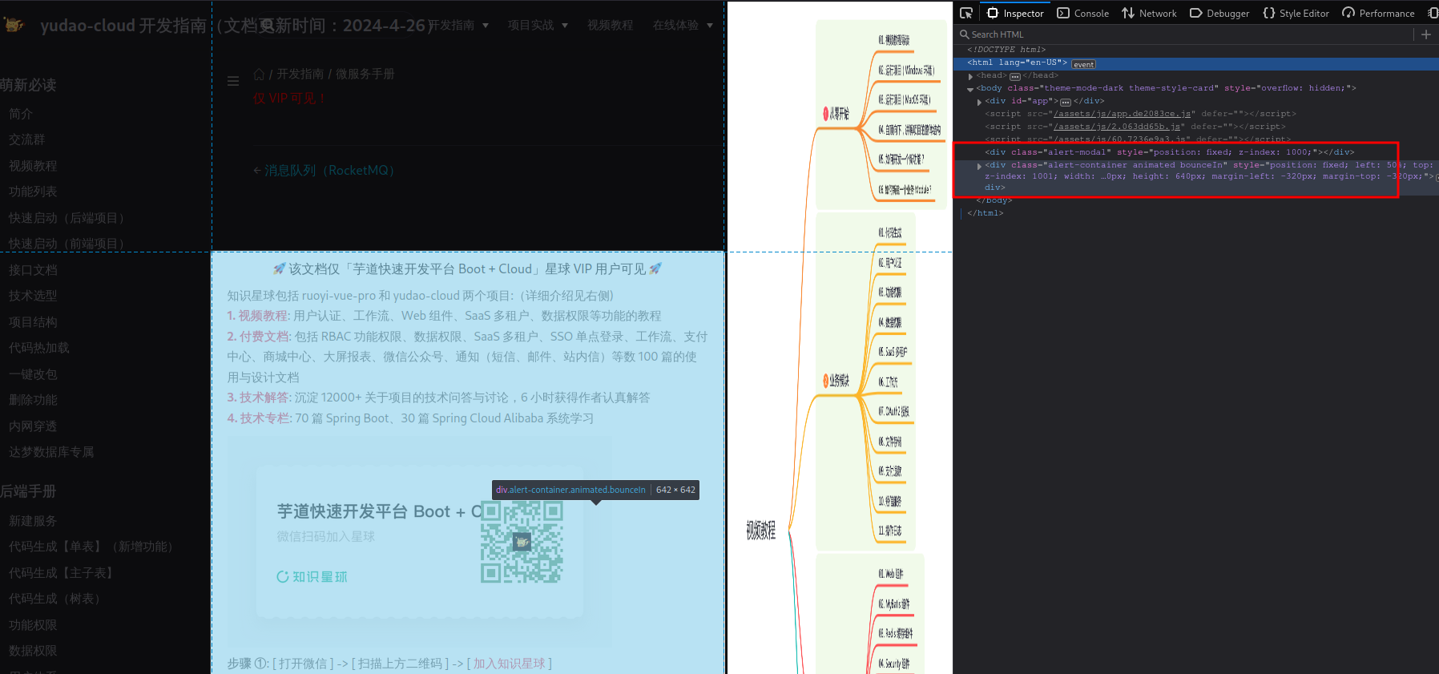The width and height of the screenshot is (1439, 674).
Task: Open 代码生成（树表） in the sidebar
Action: (x=57, y=599)
